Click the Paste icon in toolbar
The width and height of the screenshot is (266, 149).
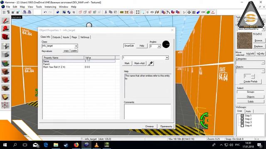pyautogui.click(x=116, y=12)
